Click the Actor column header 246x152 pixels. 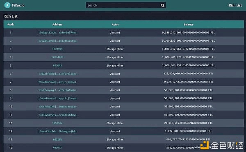(115, 25)
